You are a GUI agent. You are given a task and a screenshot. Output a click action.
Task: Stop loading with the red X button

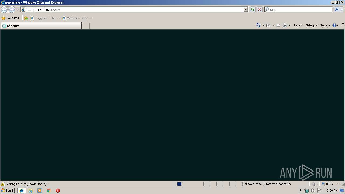pyautogui.click(x=260, y=9)
